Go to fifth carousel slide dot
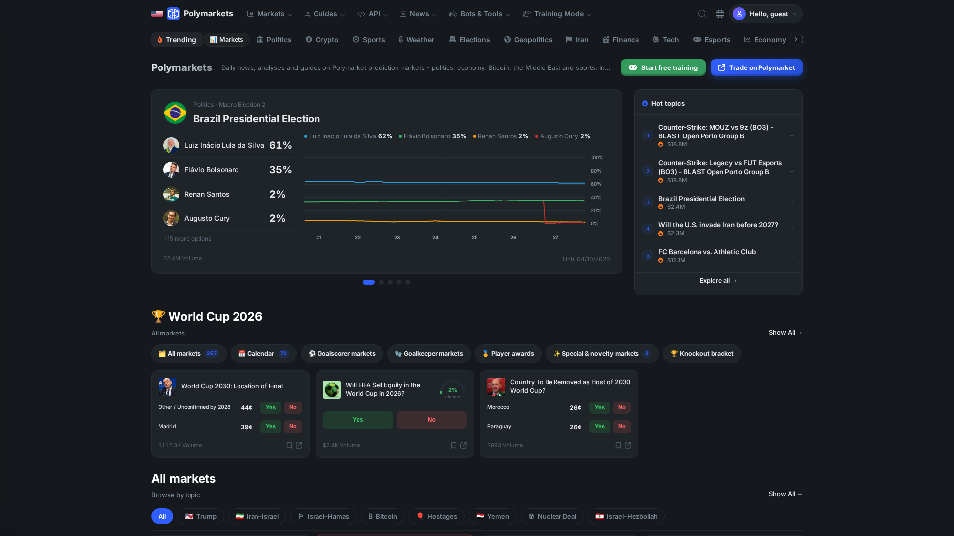This screenshot has height=536, width=954. pyautogui.click(x=408, y=282)
